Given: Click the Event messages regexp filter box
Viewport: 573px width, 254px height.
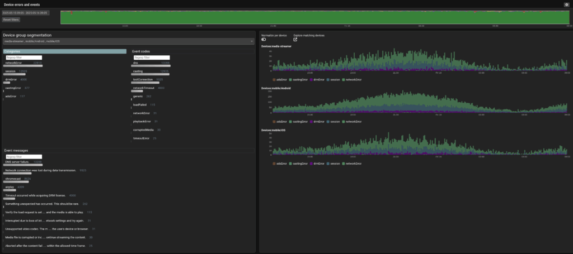Looking at the screenshot, I should [x=24, y=156].
